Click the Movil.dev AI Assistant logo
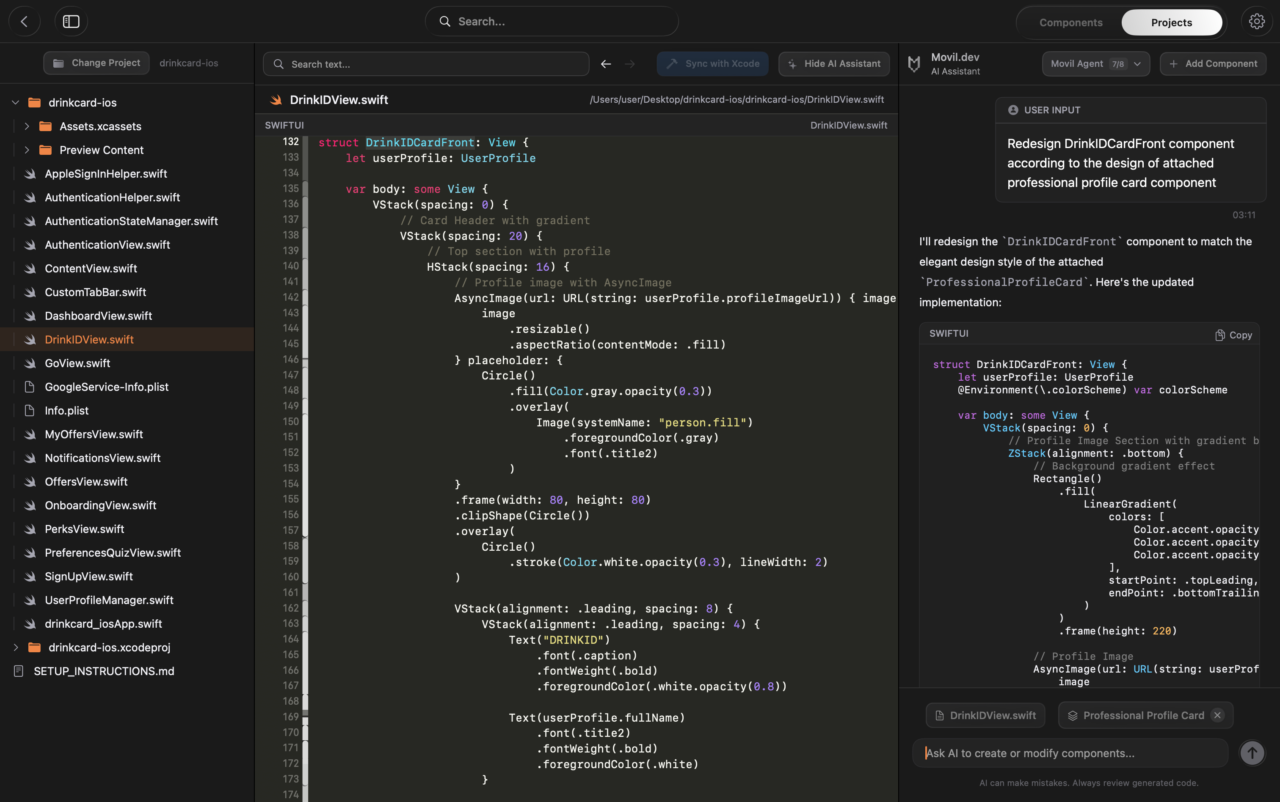 point(914,63)
